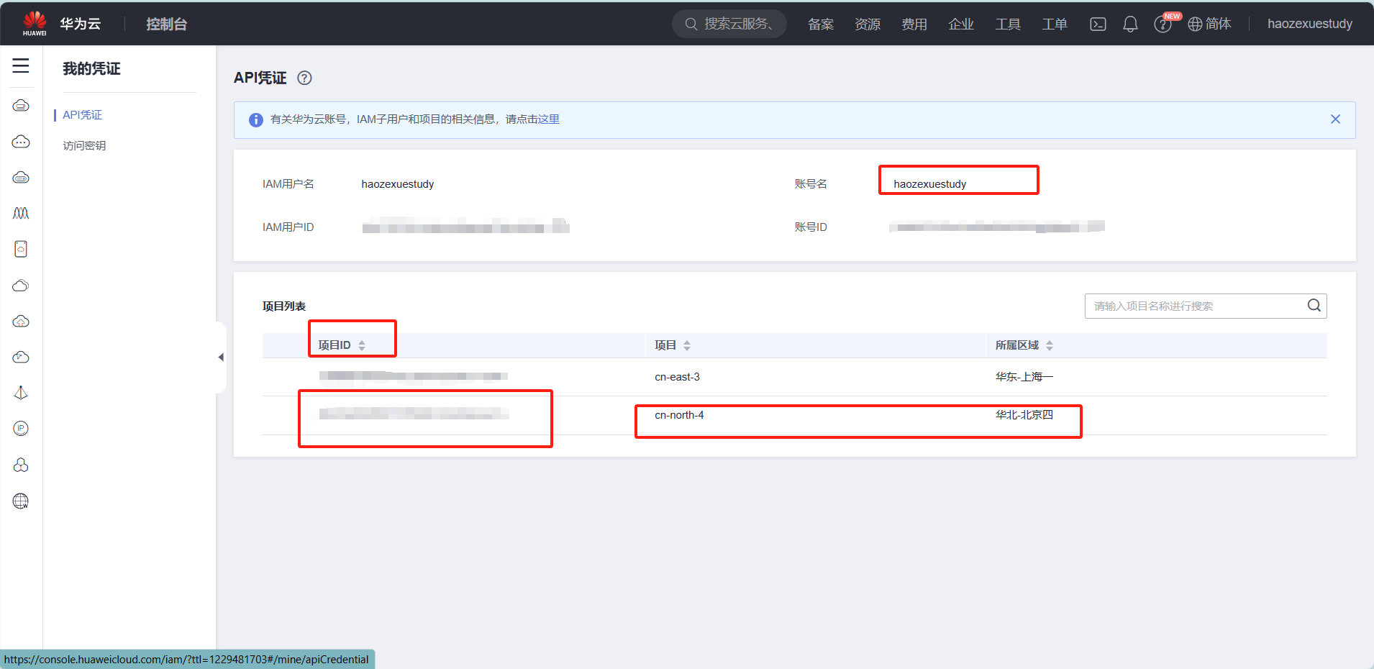Open the cloud upload arrow sidebar icon
The width and height of the screenshot is (1374, 669).
(21, 322)
